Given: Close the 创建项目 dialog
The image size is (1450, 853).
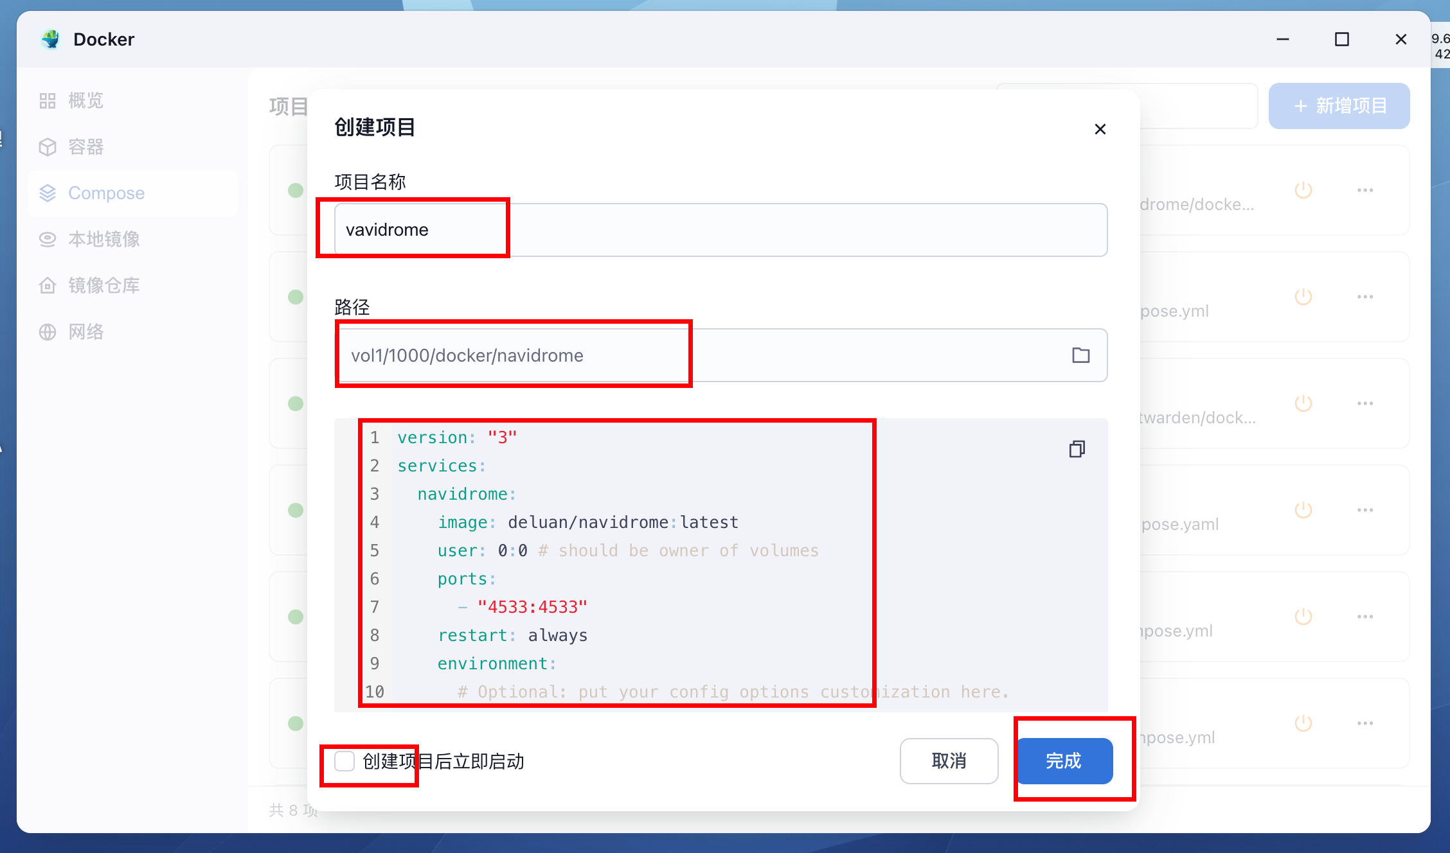Looking at the screenshot, I should (x=1100, y=129).
